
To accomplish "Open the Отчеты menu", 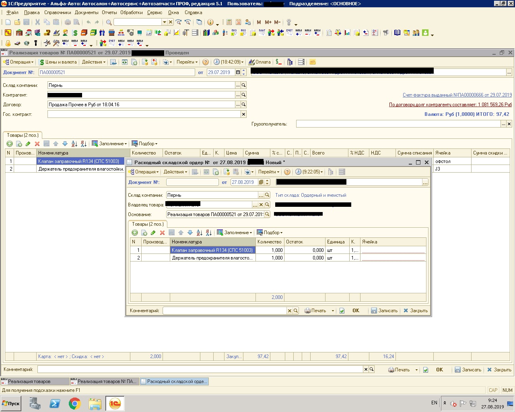I will [109, 12].
